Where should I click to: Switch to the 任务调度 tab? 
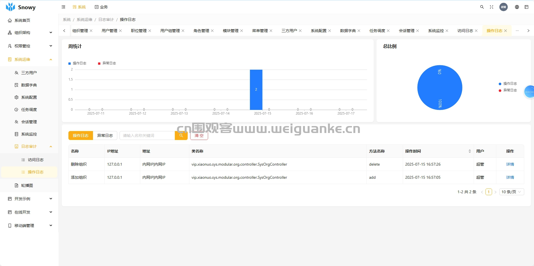377,31
